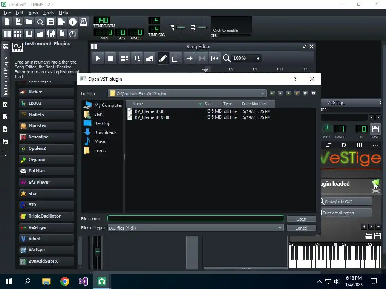Open existing project folder icon

[29, 22]
